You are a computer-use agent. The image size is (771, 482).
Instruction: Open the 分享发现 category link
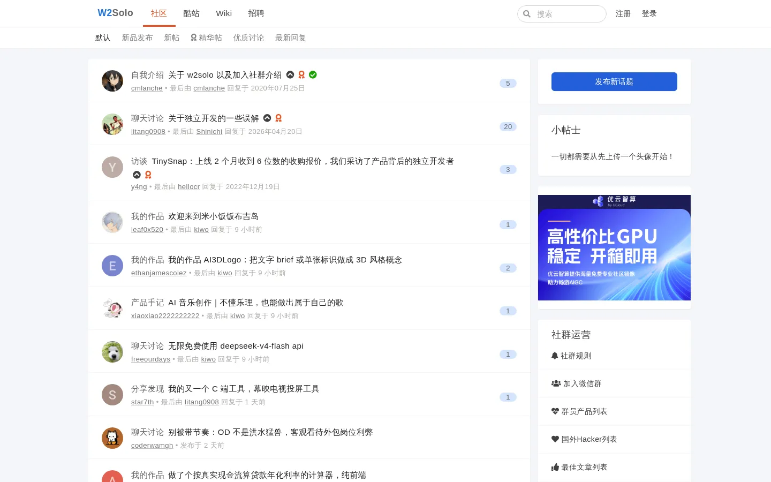[x=147, y=389]
